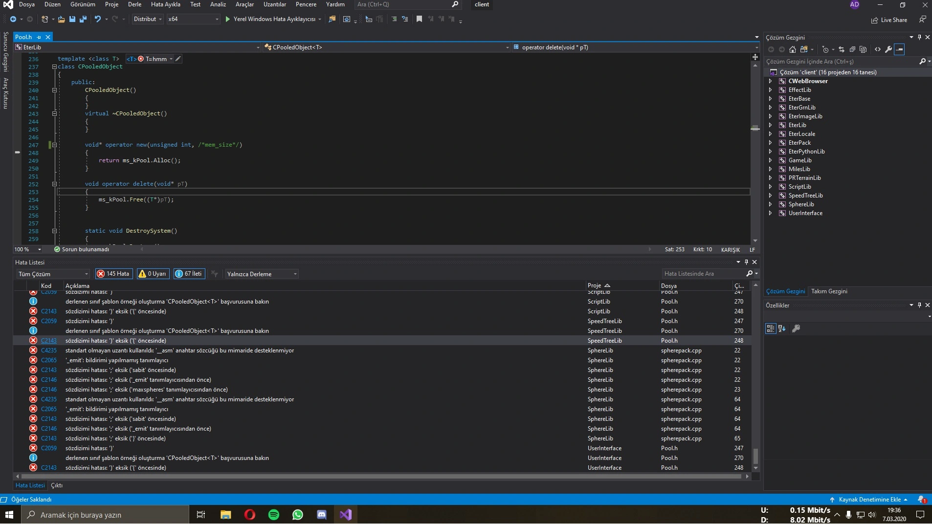Click the Home icon in Çözüm Gezgini
Screen dimensions: 932x524
(x=793, y=49)
